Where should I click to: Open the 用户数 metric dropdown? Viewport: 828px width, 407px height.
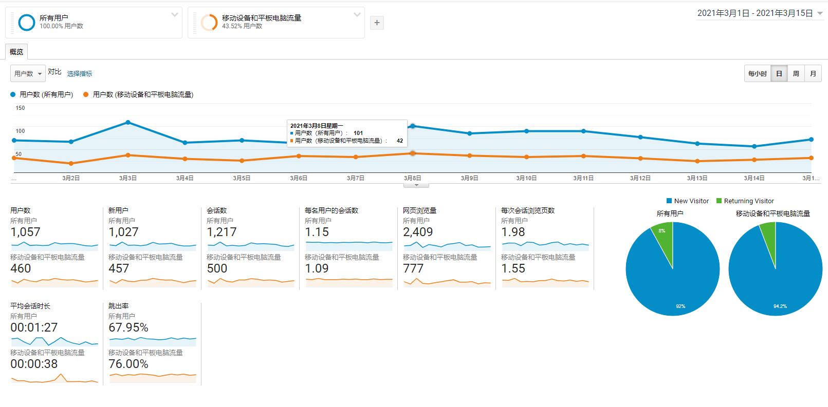(28, 73)
